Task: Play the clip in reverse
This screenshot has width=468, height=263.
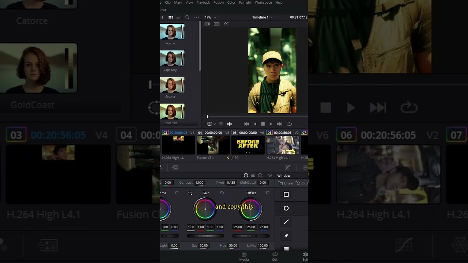Action: 255,124
